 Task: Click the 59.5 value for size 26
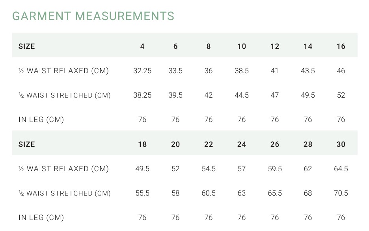(275, 169)
